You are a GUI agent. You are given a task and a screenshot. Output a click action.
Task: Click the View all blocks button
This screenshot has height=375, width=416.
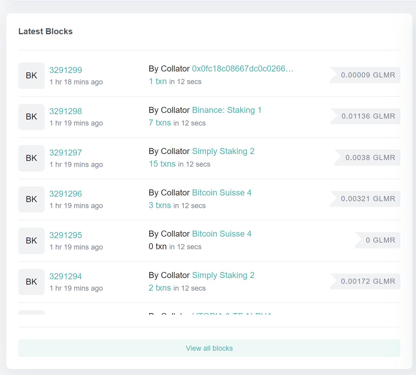point(209,348)
